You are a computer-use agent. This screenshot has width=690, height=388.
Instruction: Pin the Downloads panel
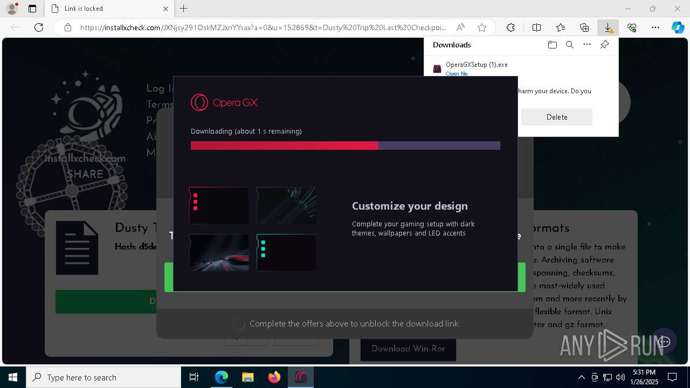[x=604, y=45]
